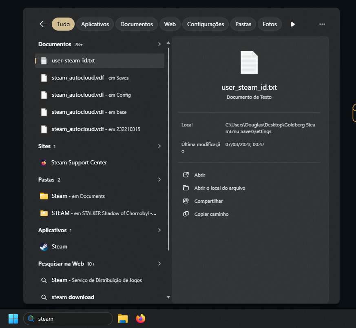
Task: Click file icon of steam_autocloud.vdf em 232210315
Action: [x=44, y=129]
